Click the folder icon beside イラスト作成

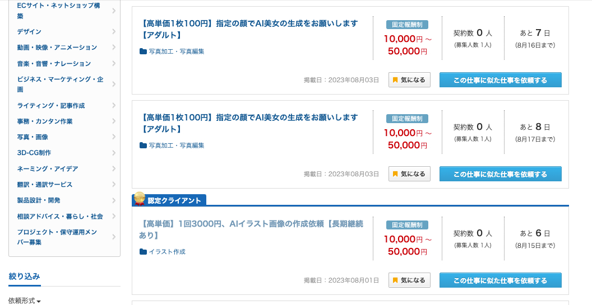point(143,251)
